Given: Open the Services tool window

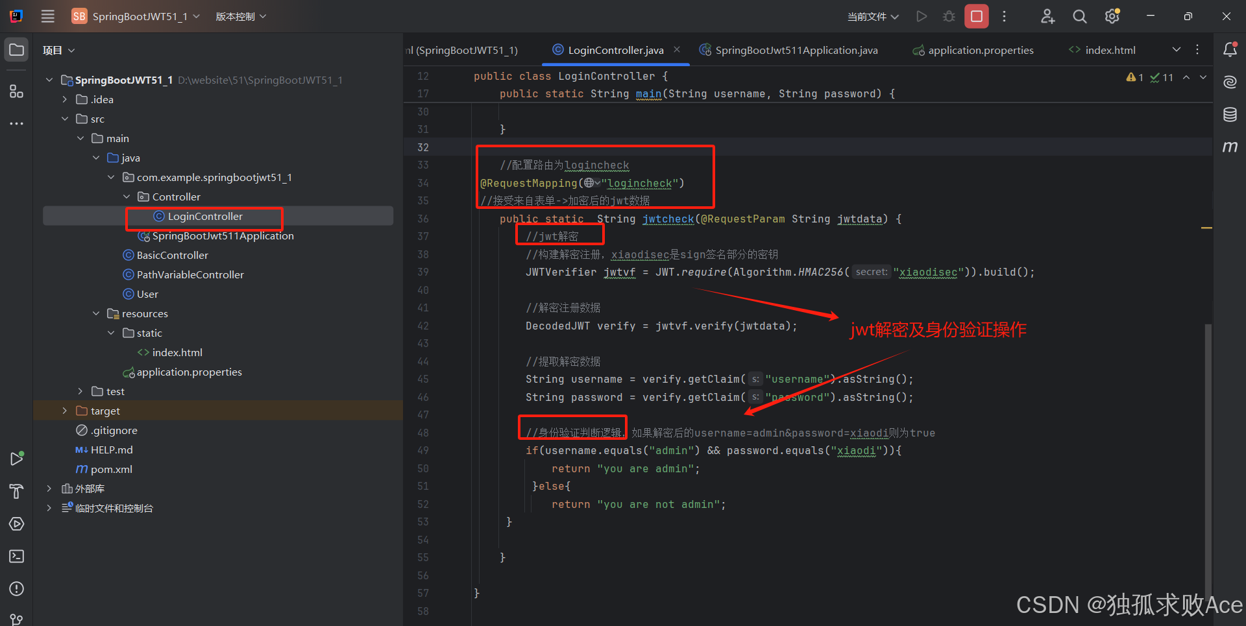Looking at the screenshot, I should [x=17, y=524].
